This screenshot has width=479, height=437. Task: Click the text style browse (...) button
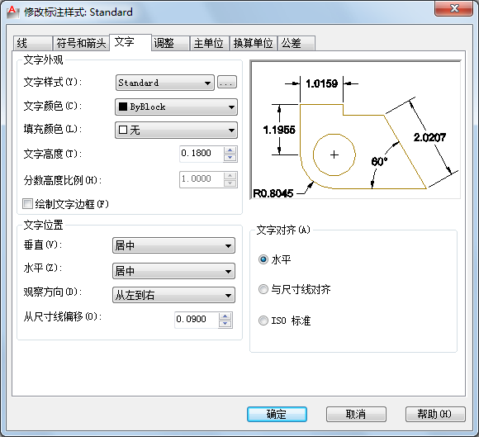(x=227, y=83)
